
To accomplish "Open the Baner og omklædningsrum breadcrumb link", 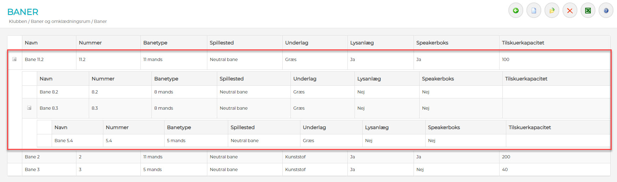I will coord(60,22).
